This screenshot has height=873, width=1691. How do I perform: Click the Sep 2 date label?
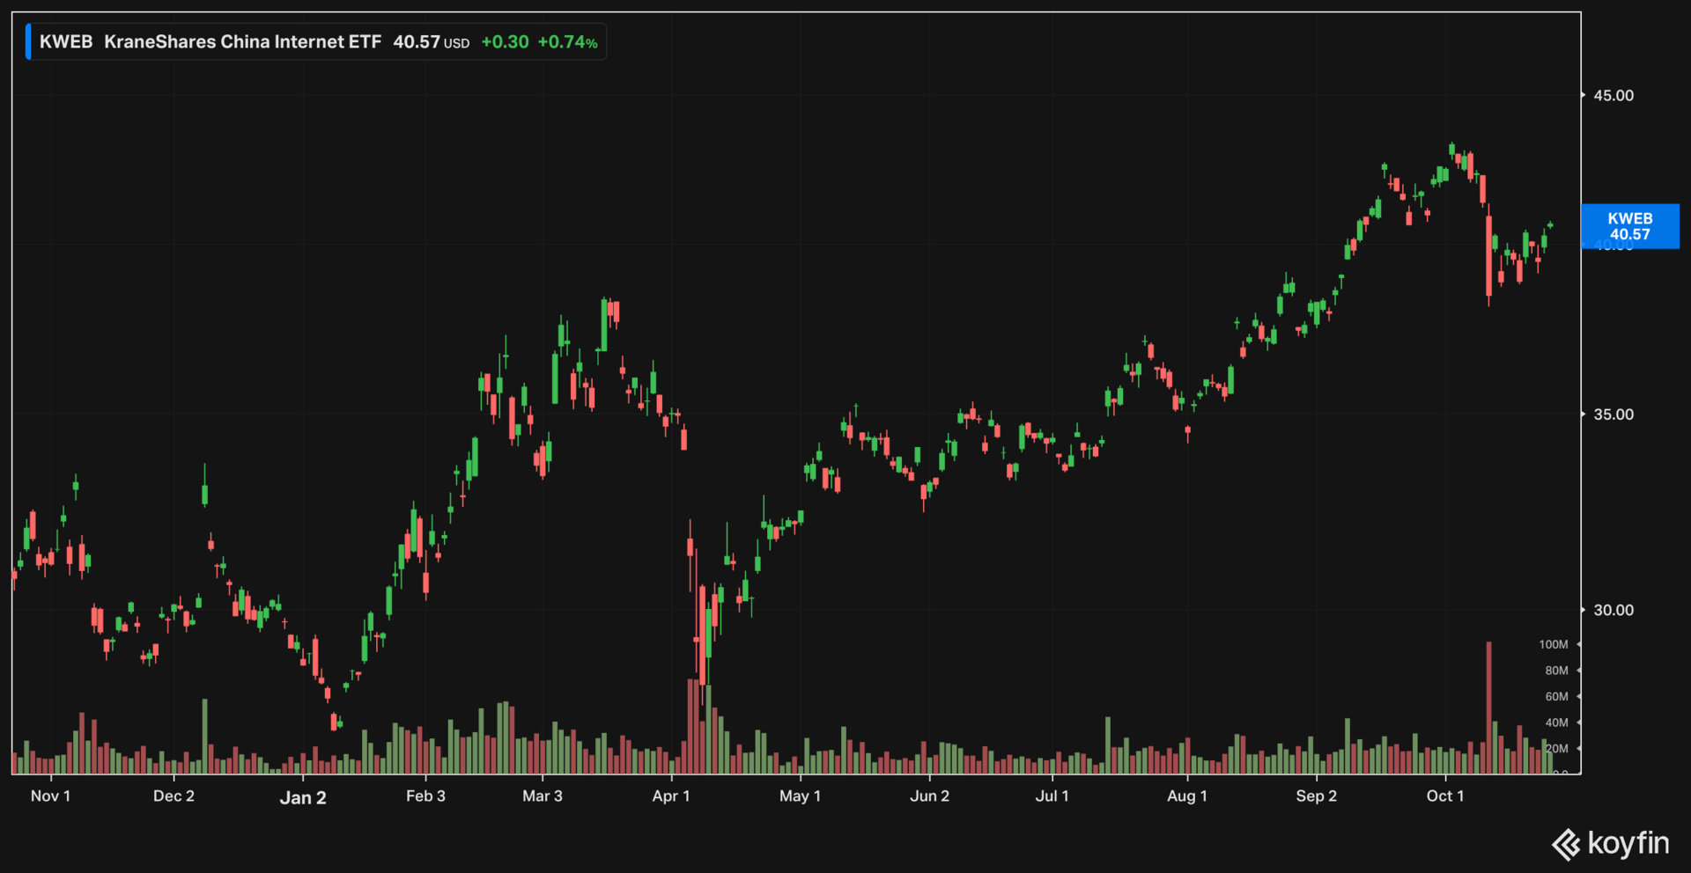click(x=1316, y=796)
